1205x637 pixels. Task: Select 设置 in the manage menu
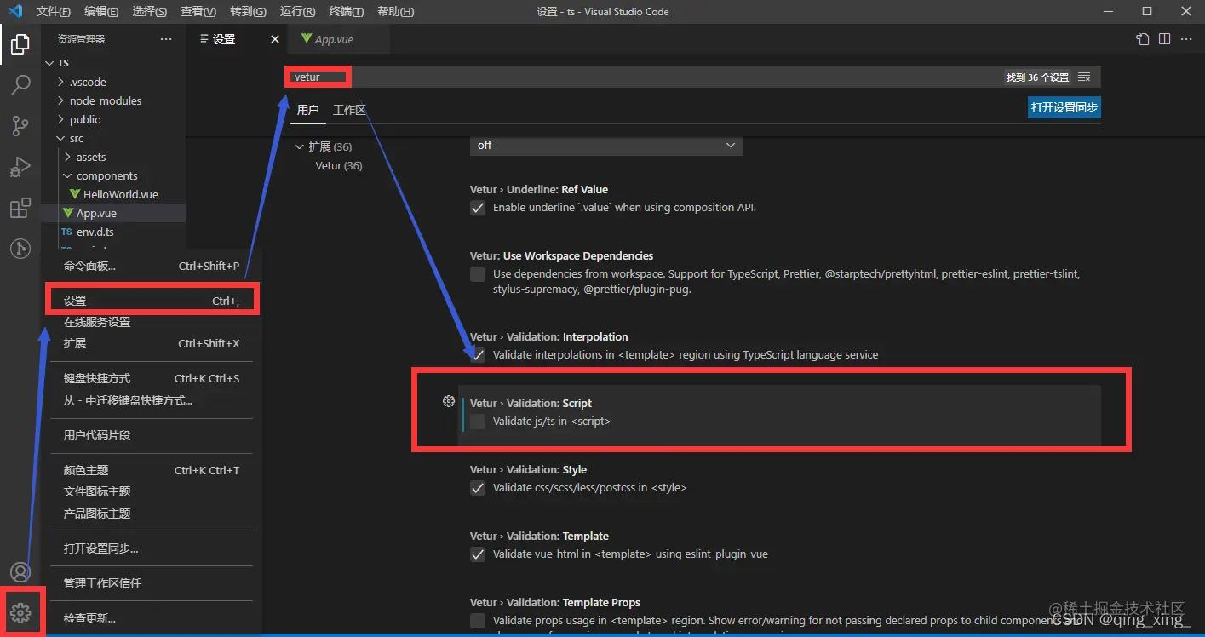(x=152, y=301)
